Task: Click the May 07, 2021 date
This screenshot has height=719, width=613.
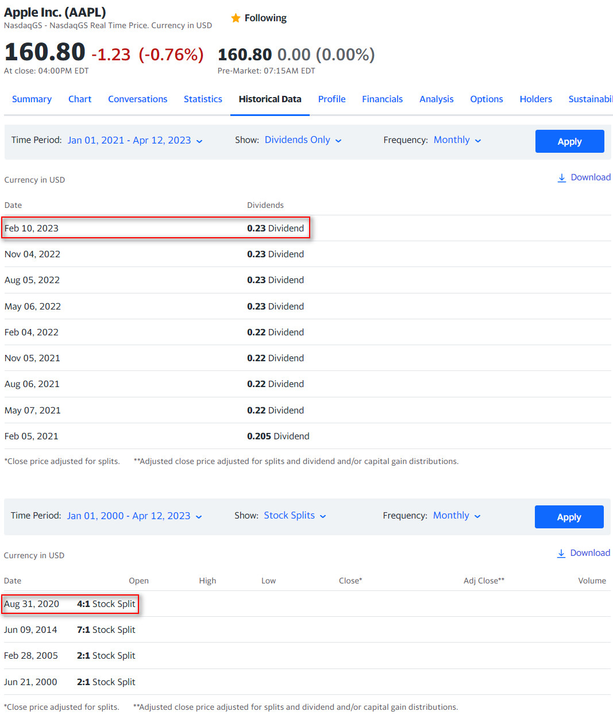Action: (33, 411)
